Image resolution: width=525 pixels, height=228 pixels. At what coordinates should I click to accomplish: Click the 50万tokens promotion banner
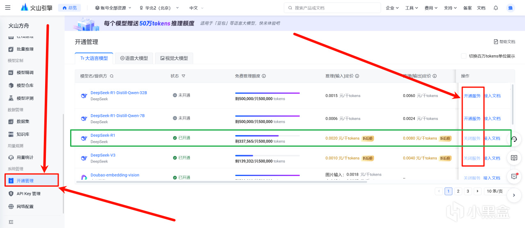coord(294,23)
